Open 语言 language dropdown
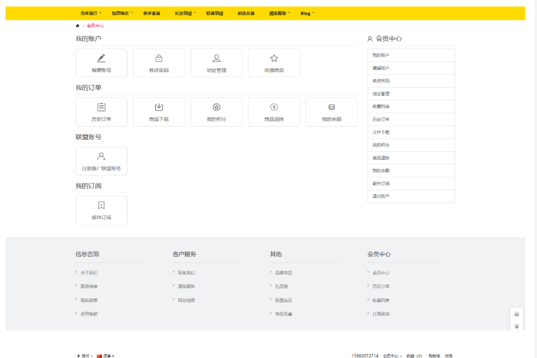The height and width of the screenshot is (358, 537). (x=106, y=356)
